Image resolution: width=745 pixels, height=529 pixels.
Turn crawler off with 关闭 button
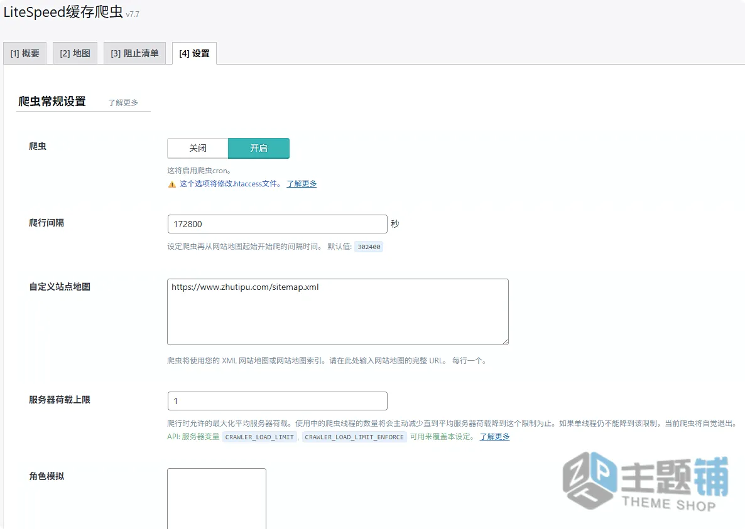pyautogui.click(x=198, y=148)
